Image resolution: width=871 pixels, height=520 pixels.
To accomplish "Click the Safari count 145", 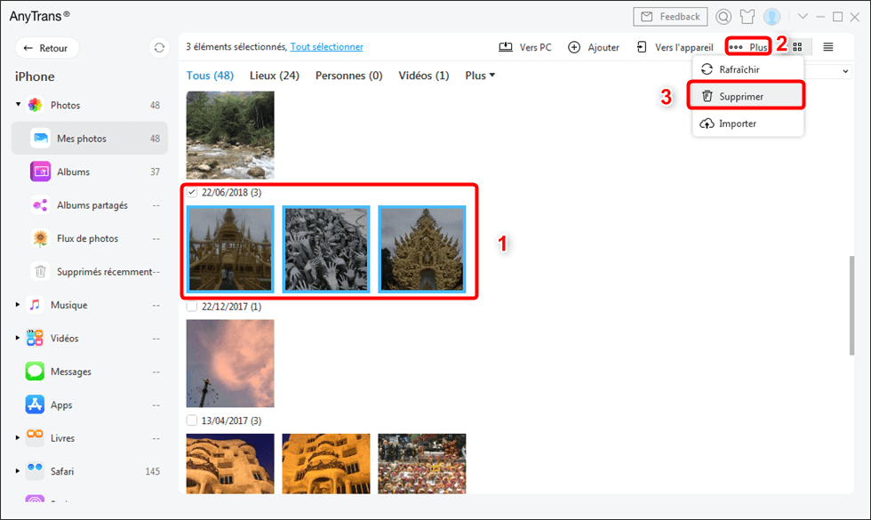I will coord(153,471).
